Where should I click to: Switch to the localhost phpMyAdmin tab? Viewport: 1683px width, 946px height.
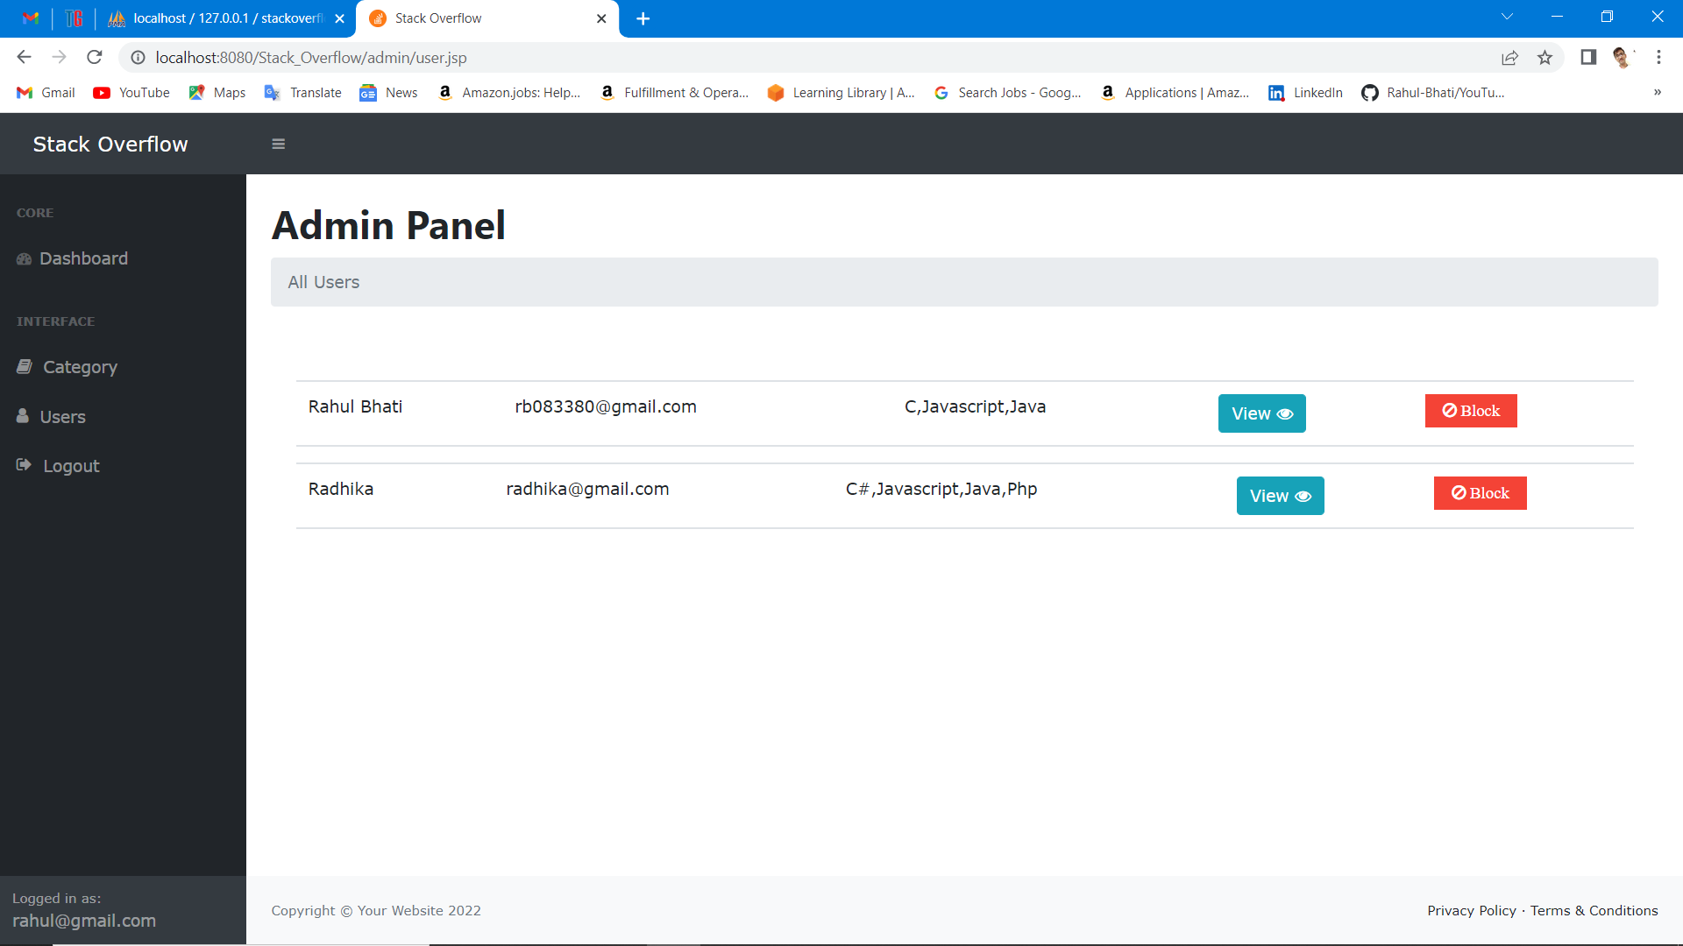[226, 18]
